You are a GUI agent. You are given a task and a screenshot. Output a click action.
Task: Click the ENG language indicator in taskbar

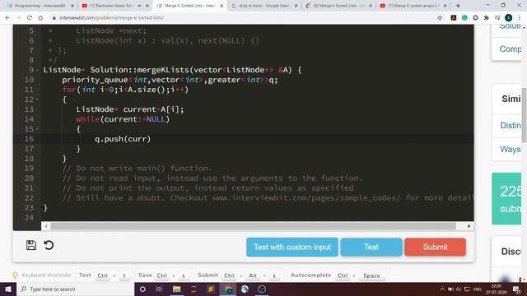[x=478, y=289]
